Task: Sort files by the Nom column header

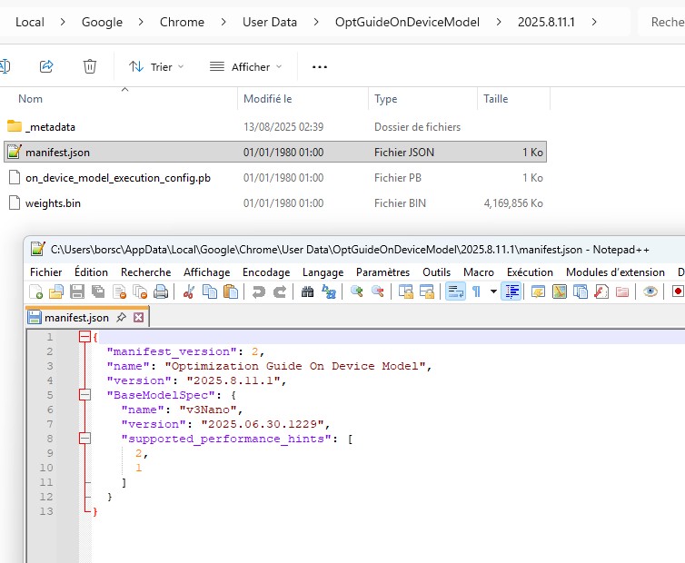Action: [x=119, y=99]
